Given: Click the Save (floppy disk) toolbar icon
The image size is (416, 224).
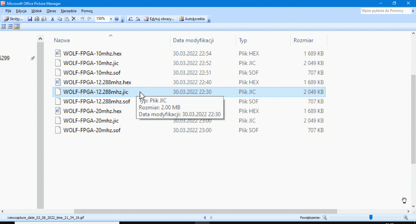Looking at the screenshot, I should tap(30, 19).
